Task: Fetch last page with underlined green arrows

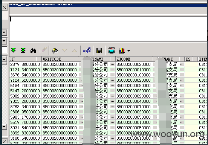Action: (x=23, y=50)
